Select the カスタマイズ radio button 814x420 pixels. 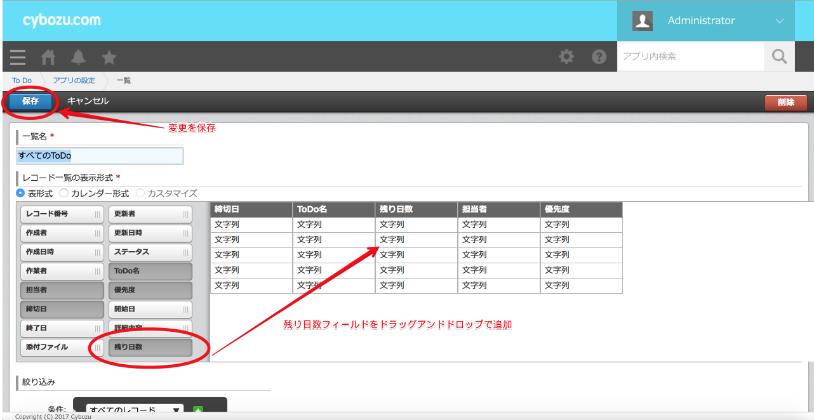pyautogui.click(x=140, y=193)
